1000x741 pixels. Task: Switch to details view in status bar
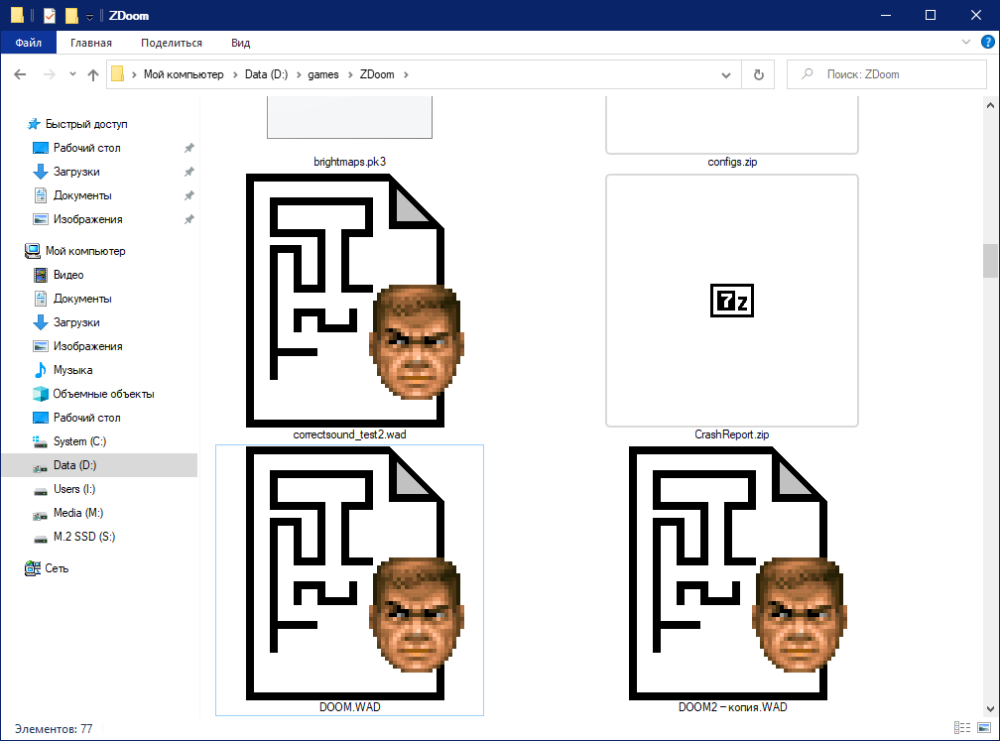pos(962,728)
